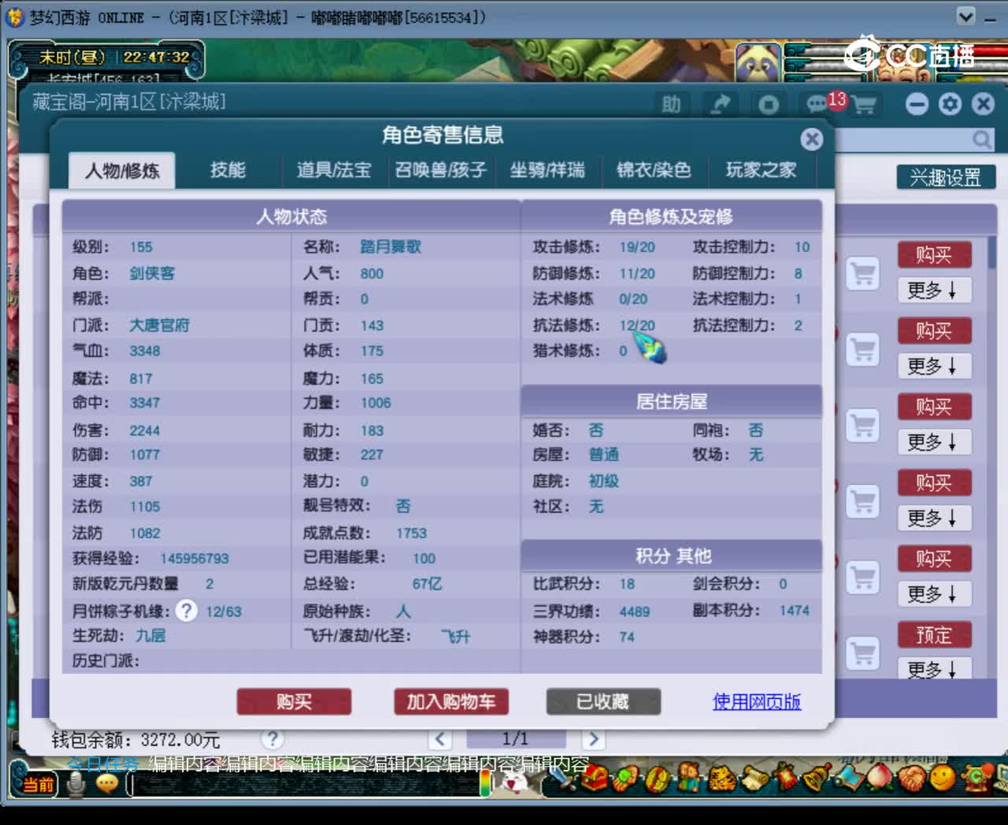Go to the next page arrow
Viewport: 1008px width, 825px height.
(x=593, y=739)
